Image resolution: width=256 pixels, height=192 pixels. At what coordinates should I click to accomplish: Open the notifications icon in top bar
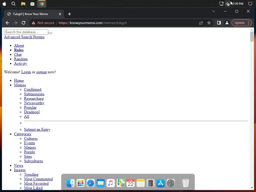(250, 4)
